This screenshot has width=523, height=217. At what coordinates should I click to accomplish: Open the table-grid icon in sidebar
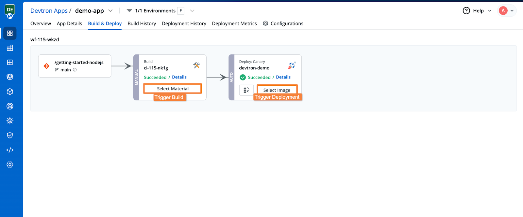point(10,48)
